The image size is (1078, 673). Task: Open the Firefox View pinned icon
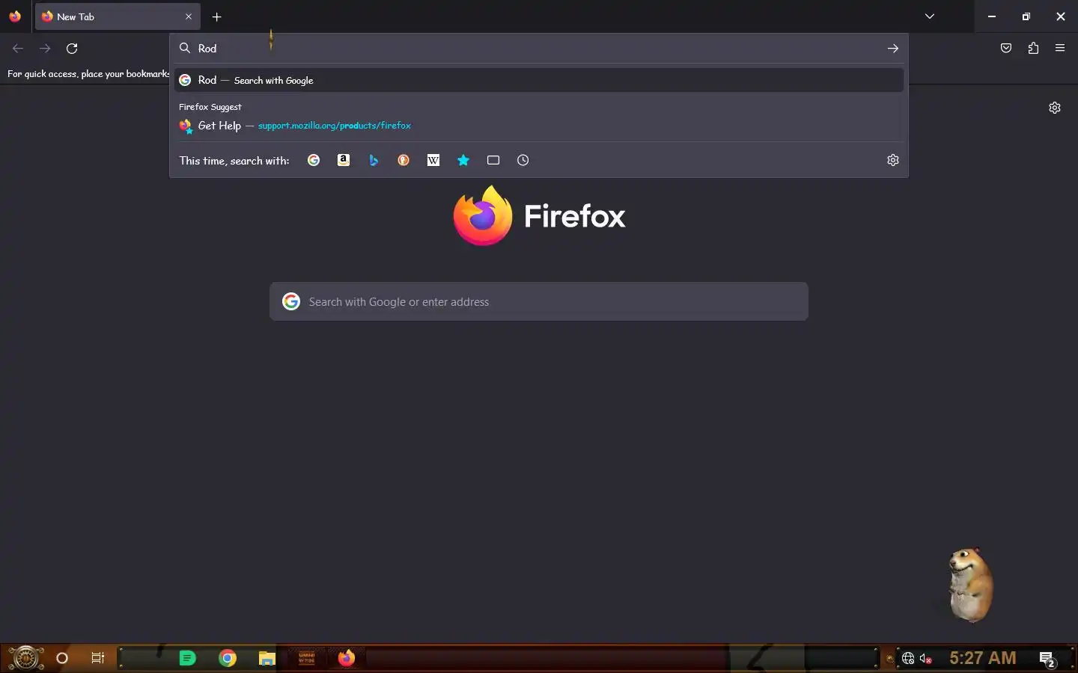pos(15,16)
